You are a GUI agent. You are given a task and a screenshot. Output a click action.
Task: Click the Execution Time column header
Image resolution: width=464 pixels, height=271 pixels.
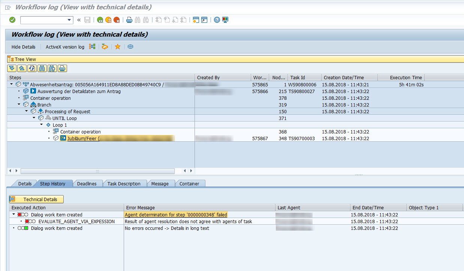coord(401,77)
